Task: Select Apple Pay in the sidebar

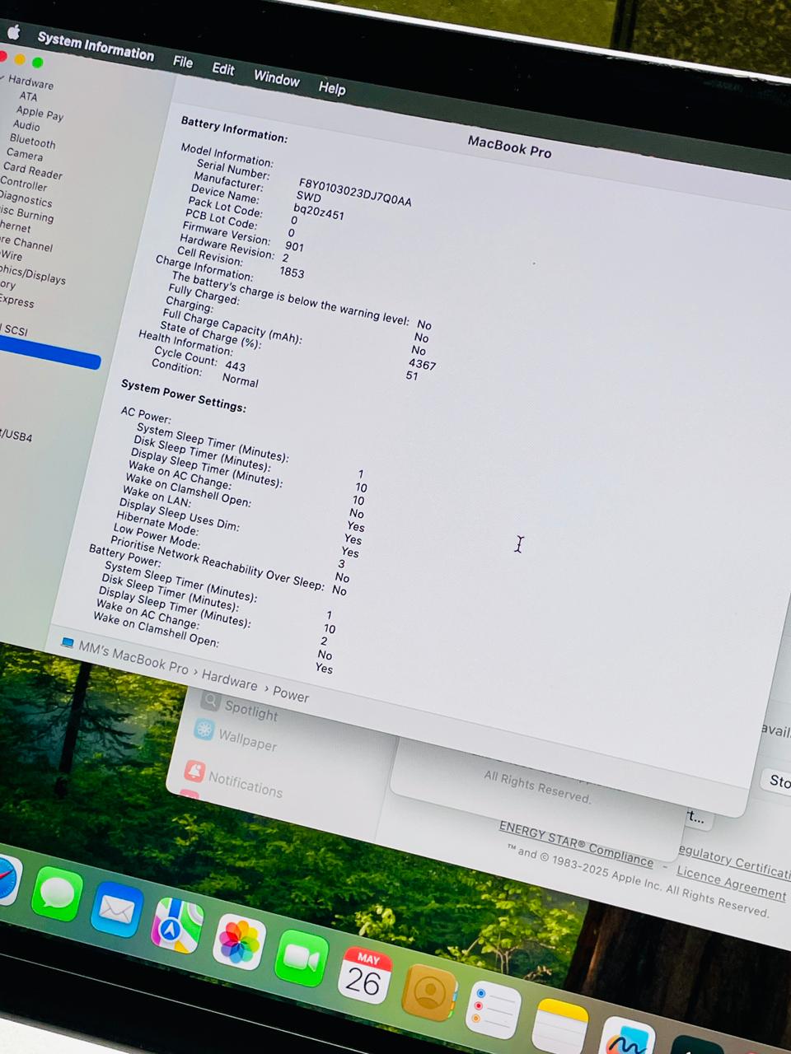Action: click(40, 114)
